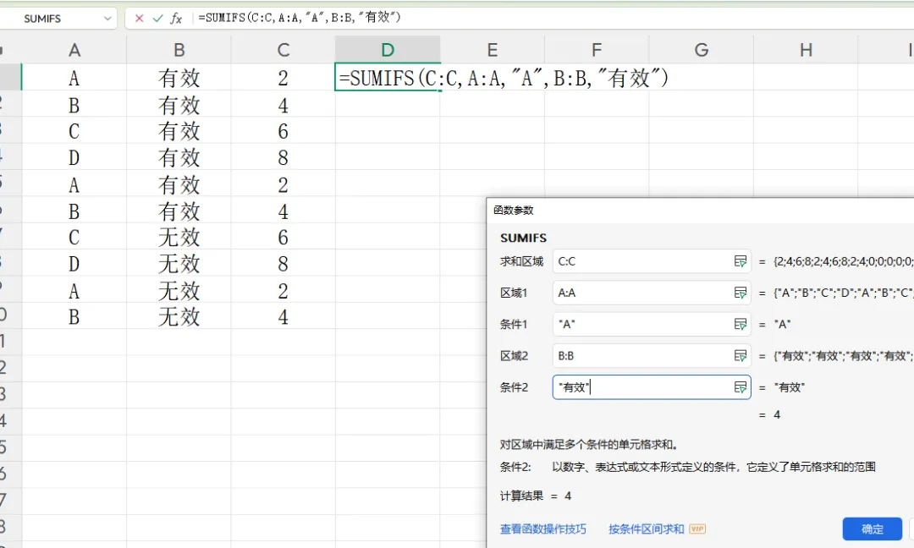This screenshot has width=914, height=548.
Task: Open the 查看函数操作技巧 link
Action: coord(543,529)
